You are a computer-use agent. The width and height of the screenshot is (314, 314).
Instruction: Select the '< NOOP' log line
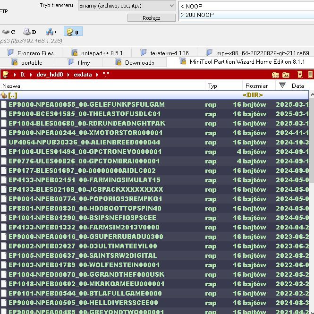click(x=246, y=6)
